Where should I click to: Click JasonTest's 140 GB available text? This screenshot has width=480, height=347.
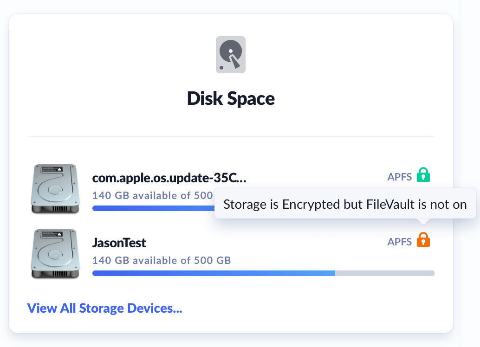162,260
